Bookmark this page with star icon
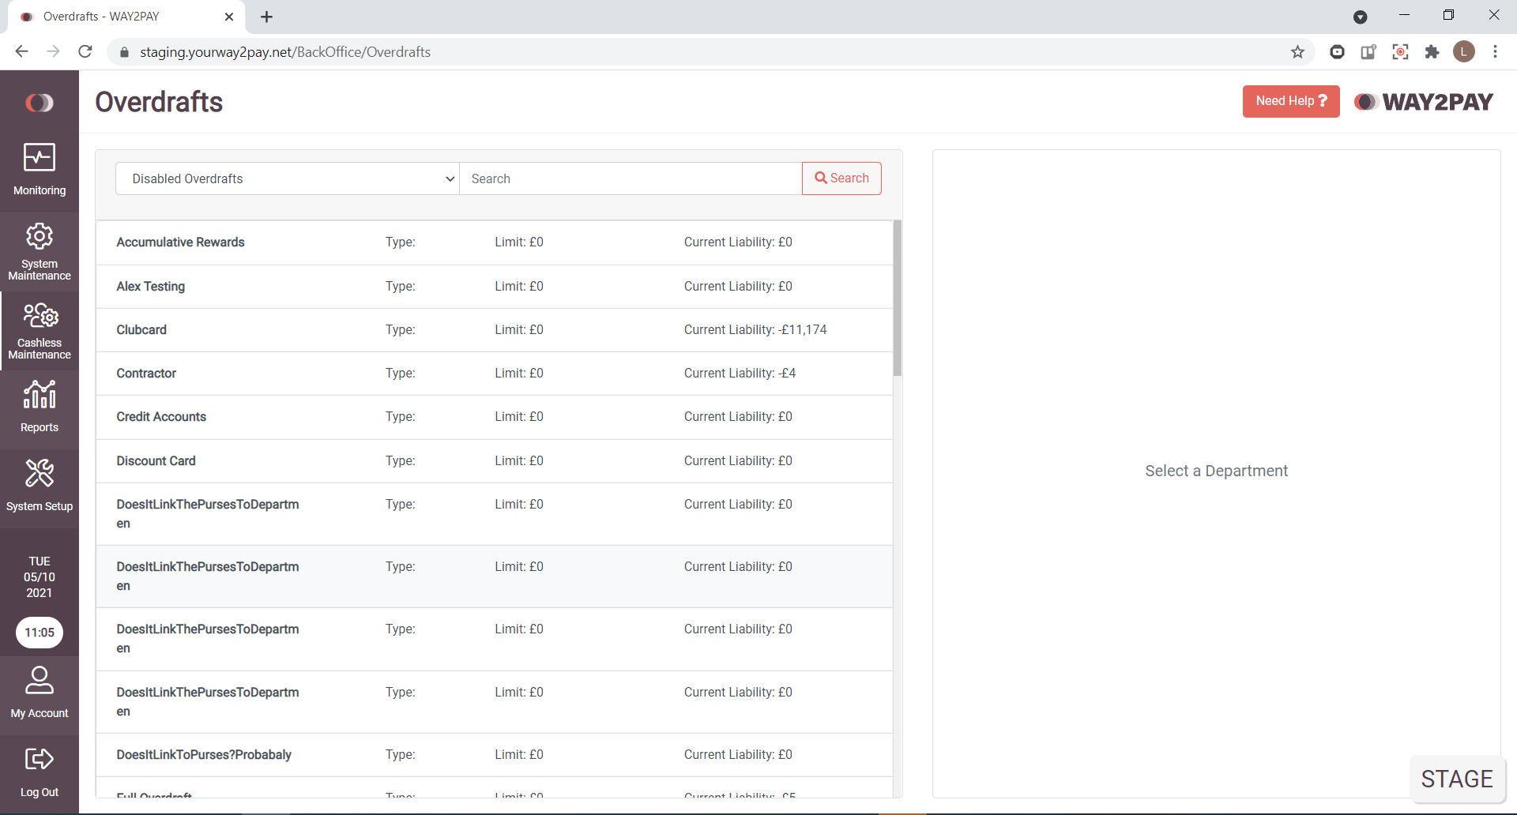Screen dimensions: 1517x815 1297,52
